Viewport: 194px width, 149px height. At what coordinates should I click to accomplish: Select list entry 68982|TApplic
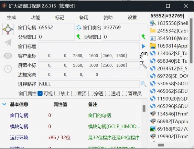click(x=169, y=121)
